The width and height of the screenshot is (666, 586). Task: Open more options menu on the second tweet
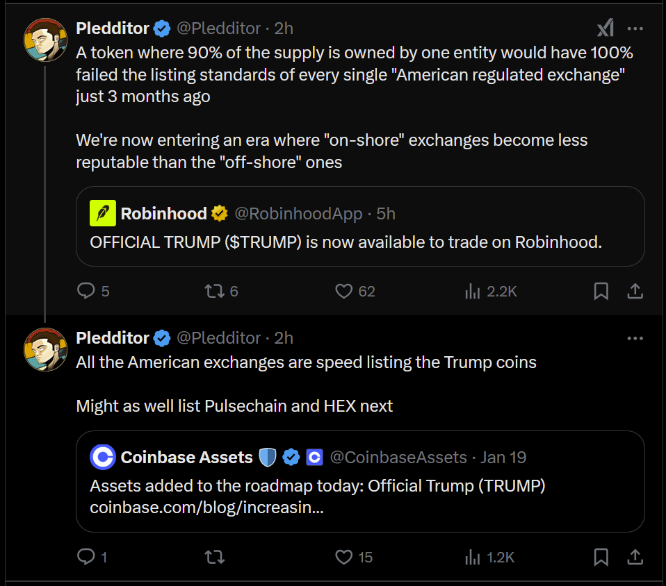click(x=635, y=338)
